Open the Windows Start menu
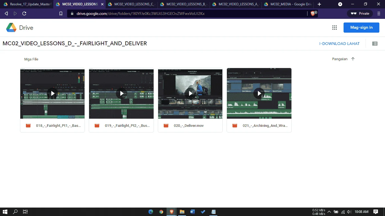The width and height of the screenshot is (385, 216). point(5,212)
